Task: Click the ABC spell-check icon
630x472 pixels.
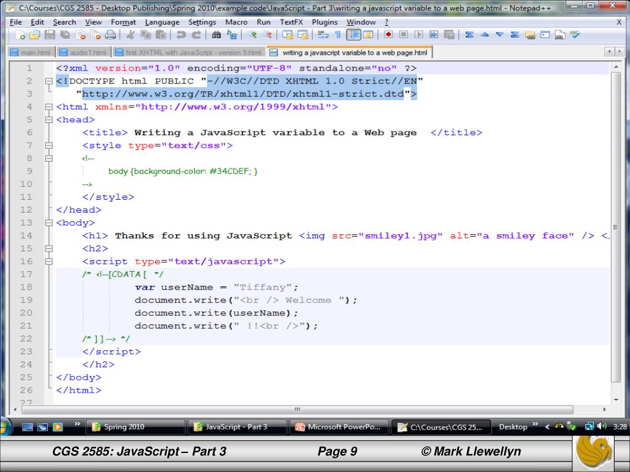Action: pos(575,35)
